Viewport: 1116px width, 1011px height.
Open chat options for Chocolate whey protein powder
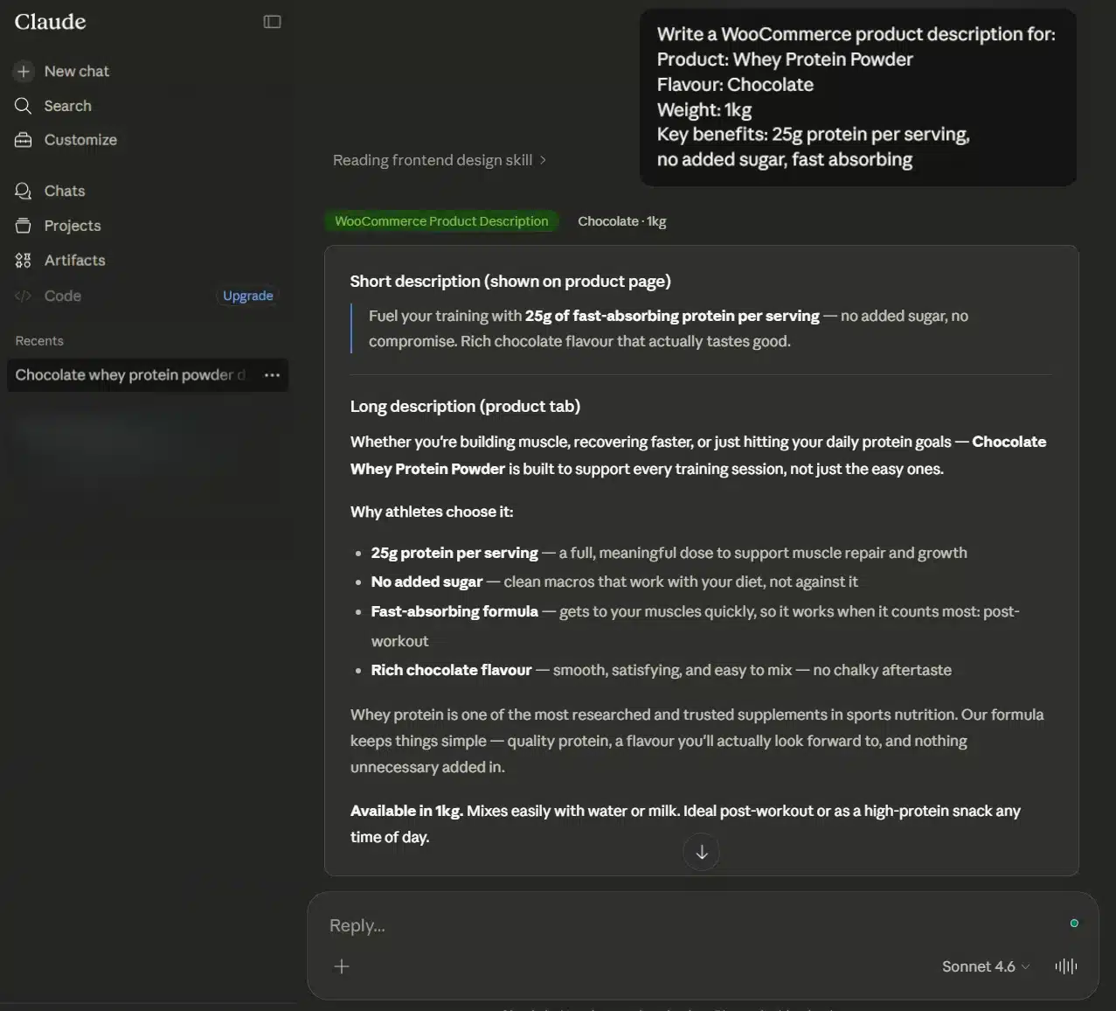tap(272, 374)
